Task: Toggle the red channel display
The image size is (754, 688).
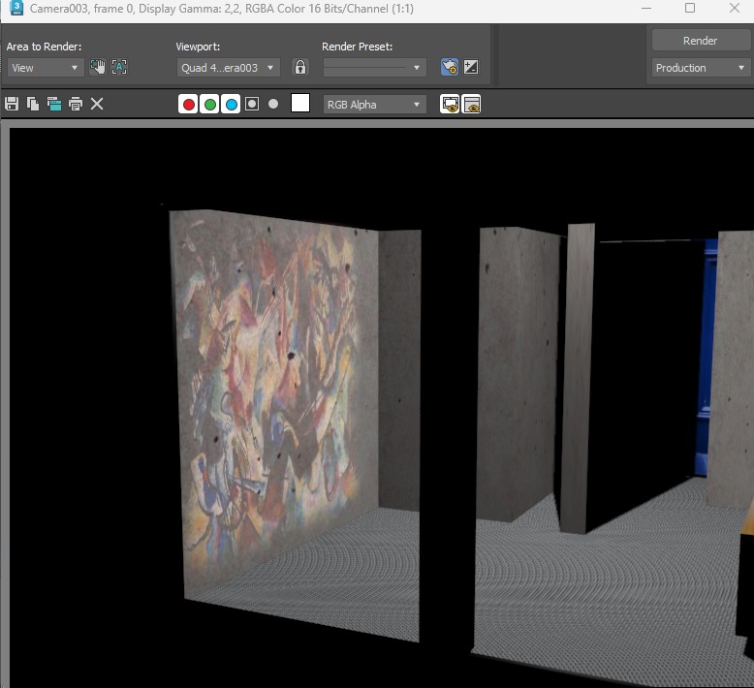Action: (188, 104)
